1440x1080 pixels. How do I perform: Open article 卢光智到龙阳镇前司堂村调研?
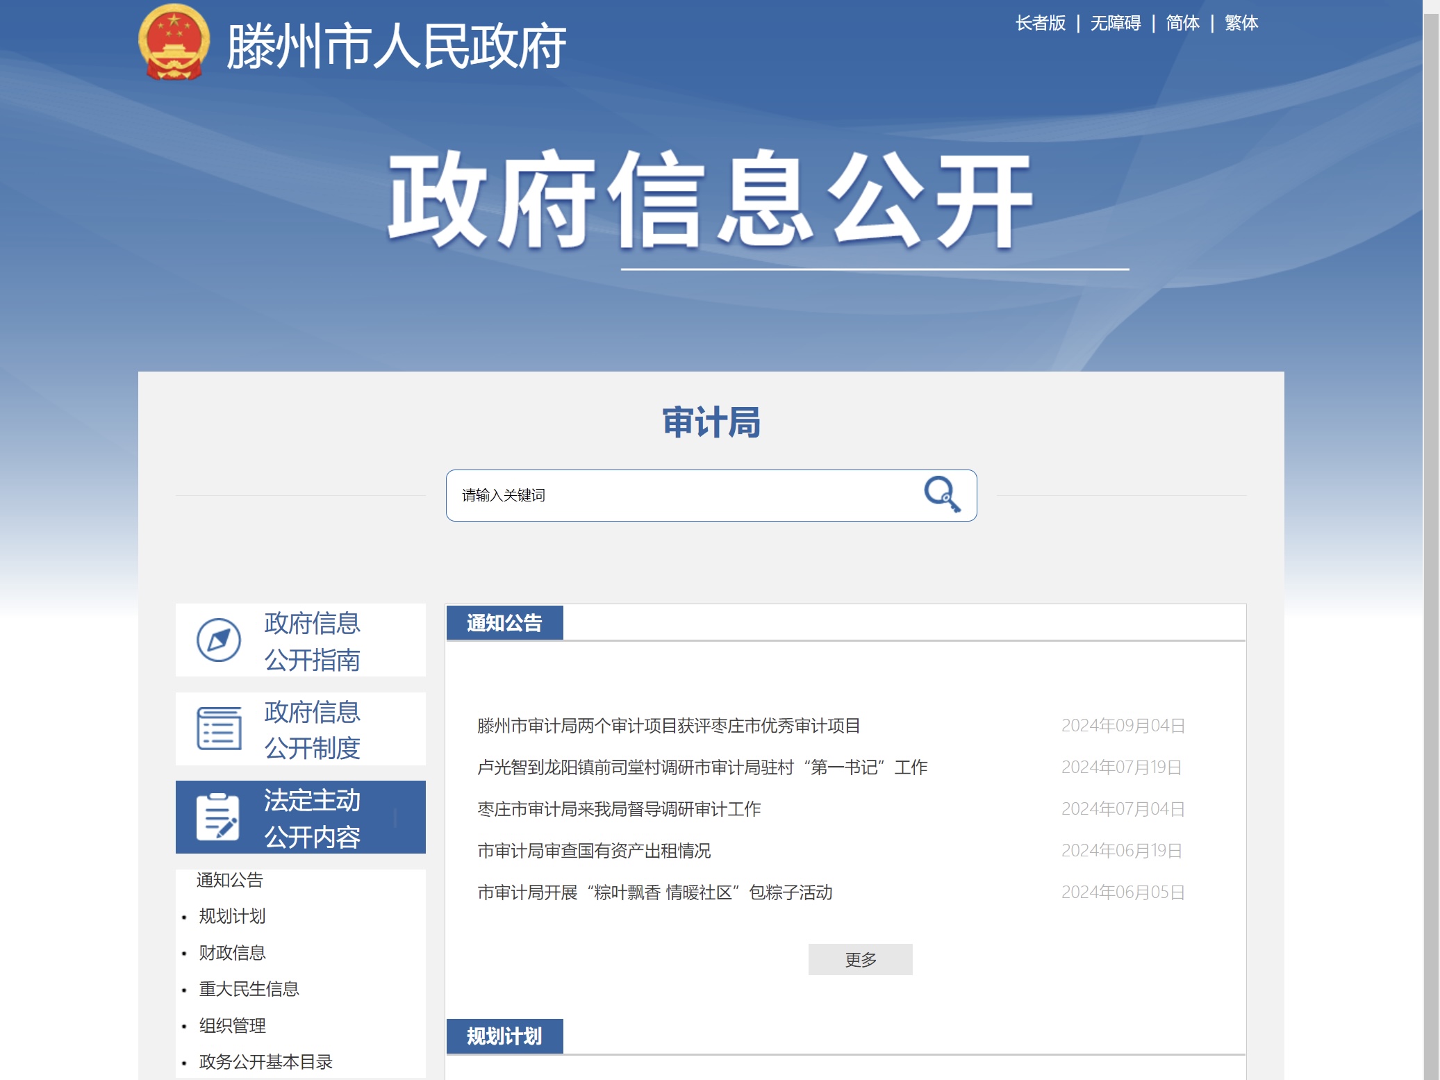coord(702,767)
